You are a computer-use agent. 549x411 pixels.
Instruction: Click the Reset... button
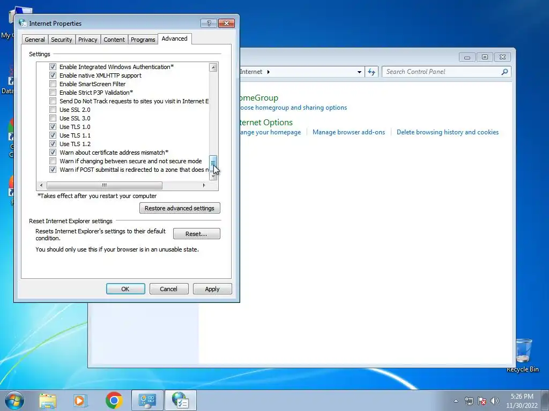tap(196, 234)
